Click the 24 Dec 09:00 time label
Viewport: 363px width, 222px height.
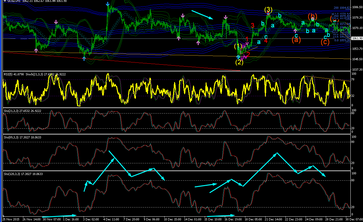(x=314, y=219)
